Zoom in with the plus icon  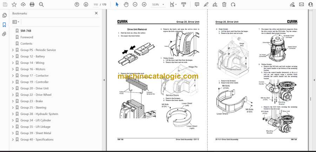point(144,5)
